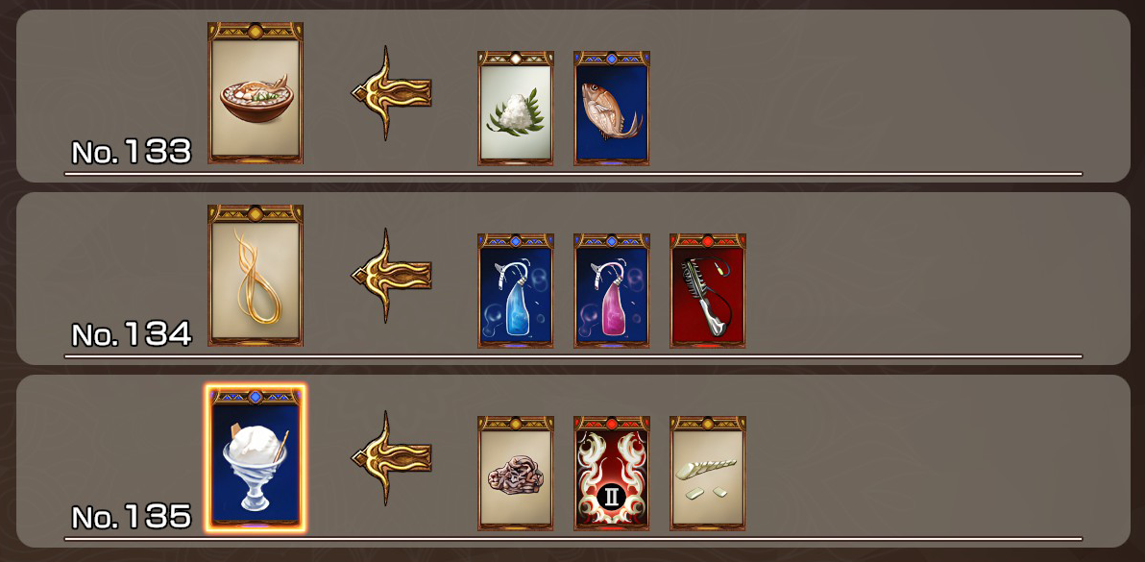Click the brown lump ingredient card

pyautogui.click(x=516, y=473)
